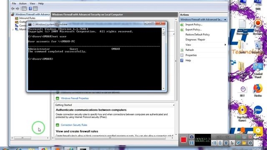Open the Screen Recorder desktop shortcut
The height and width of the screenshot is (150, 267).
pos(258,27)
